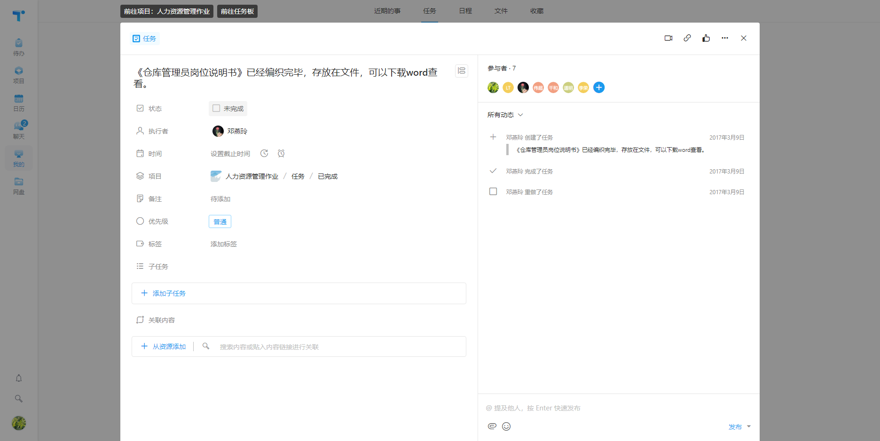Open the 任务 type selector chip
The image size is (880, 441).
point(144,39)
